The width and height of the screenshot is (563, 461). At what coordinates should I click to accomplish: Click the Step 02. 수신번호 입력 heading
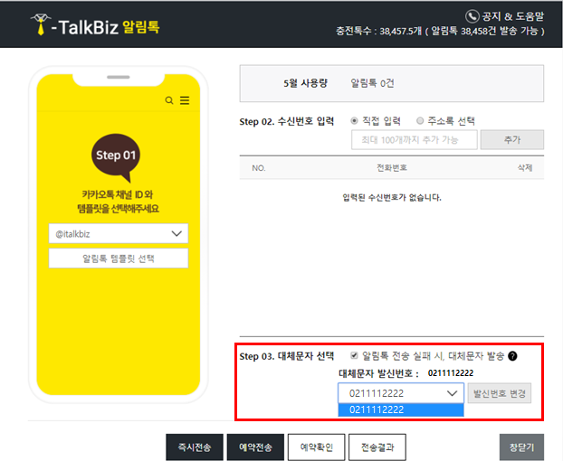coord(287,121)
